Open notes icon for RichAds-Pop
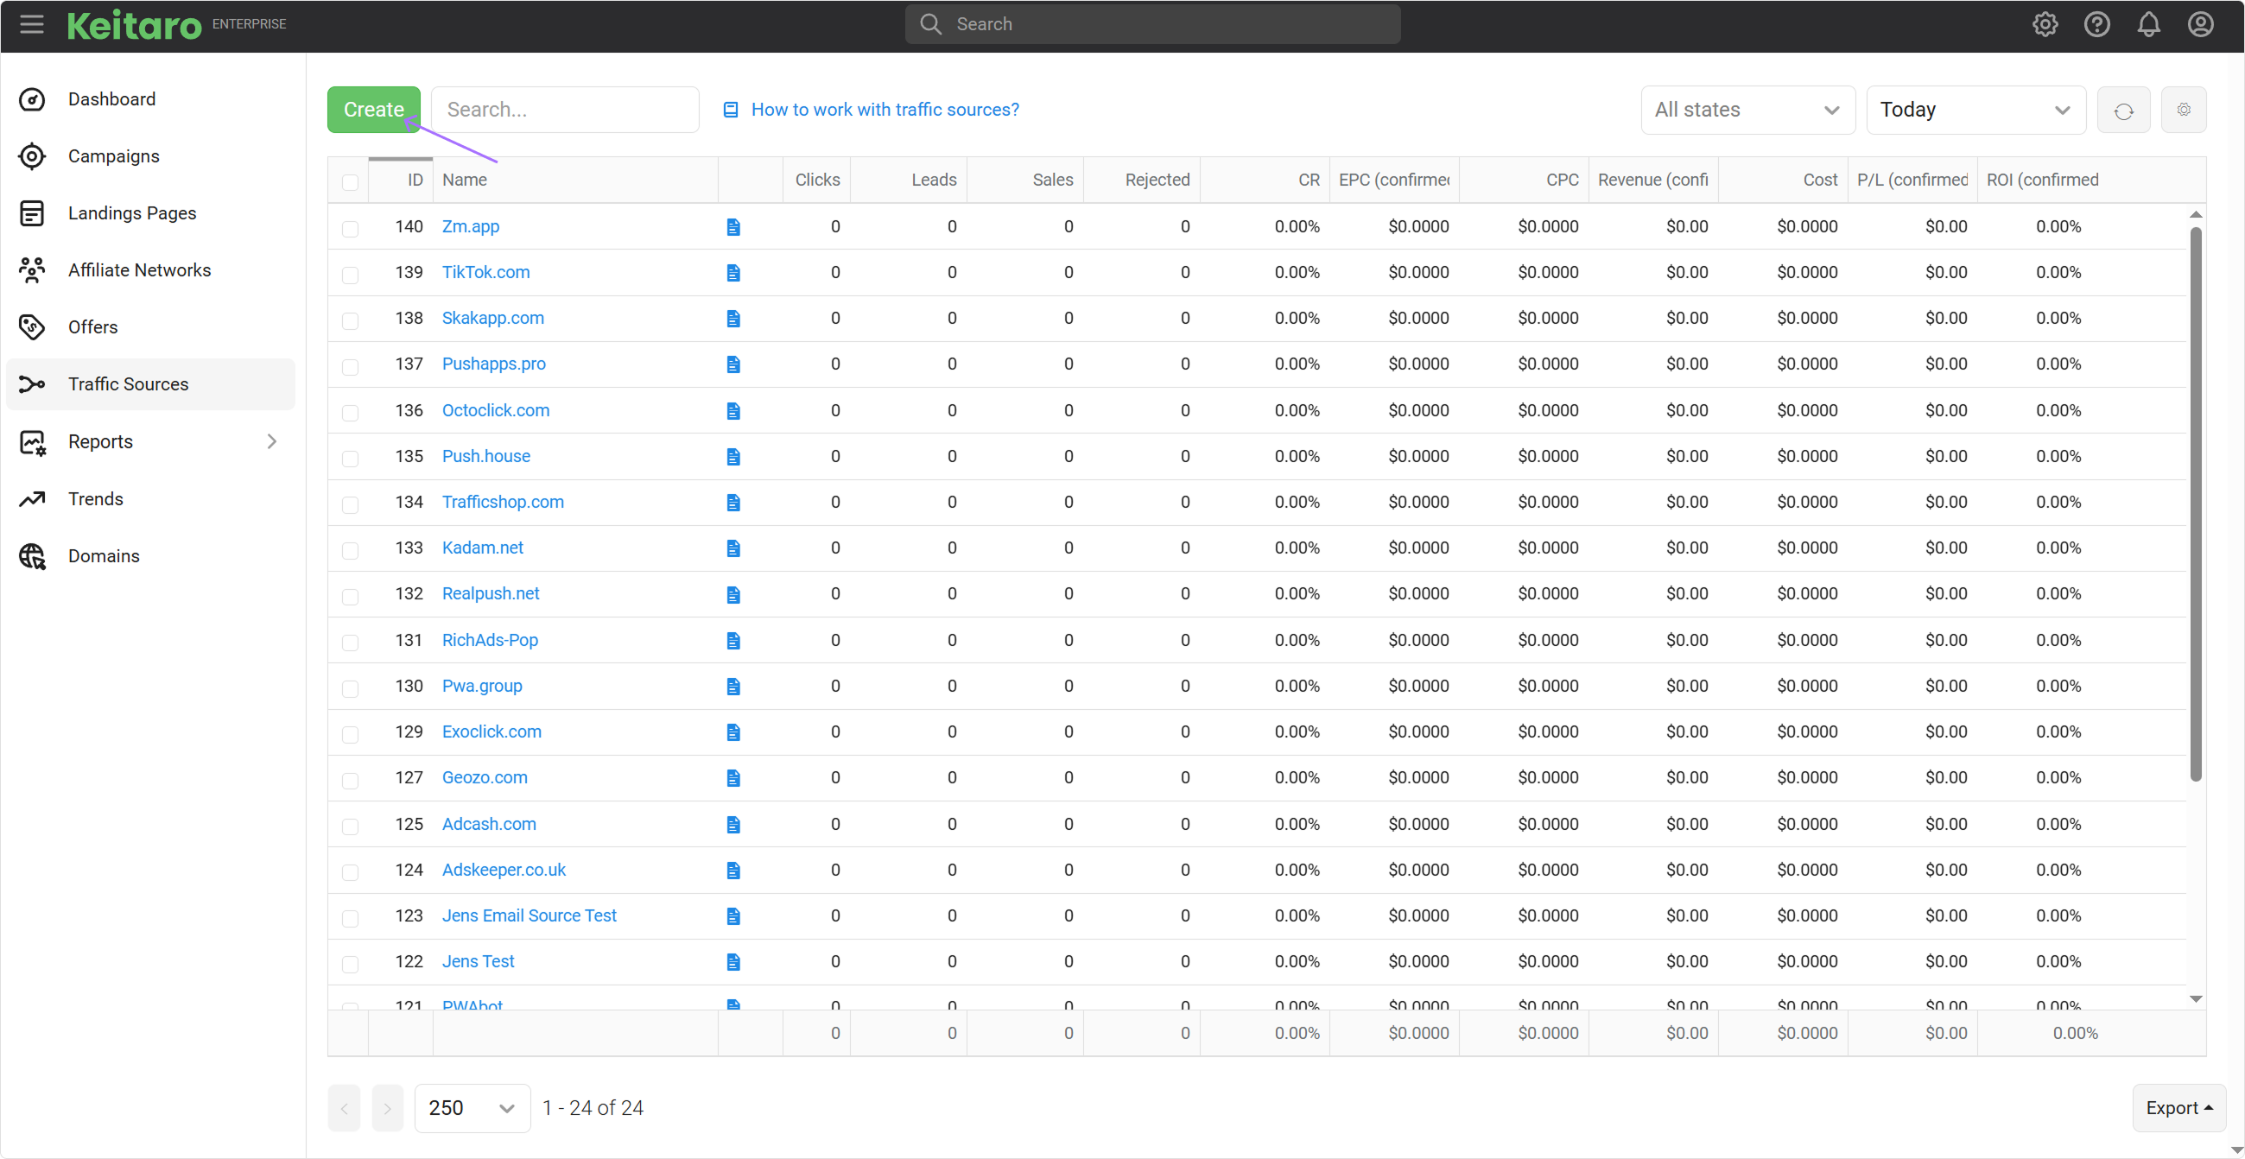This screenshot has height=1159, width=2245. point(733,641)
